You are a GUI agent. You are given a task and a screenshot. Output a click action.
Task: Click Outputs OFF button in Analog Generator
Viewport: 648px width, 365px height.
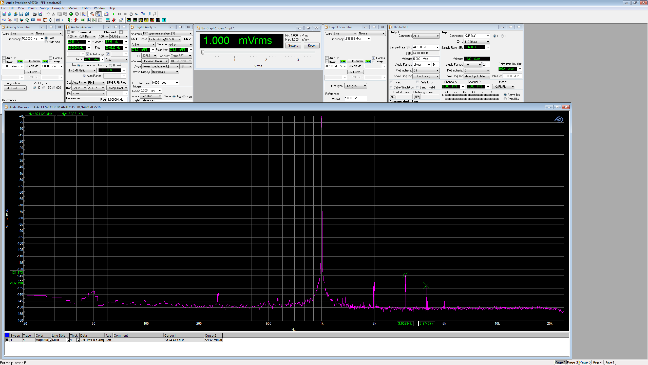(x=33, y=61)
